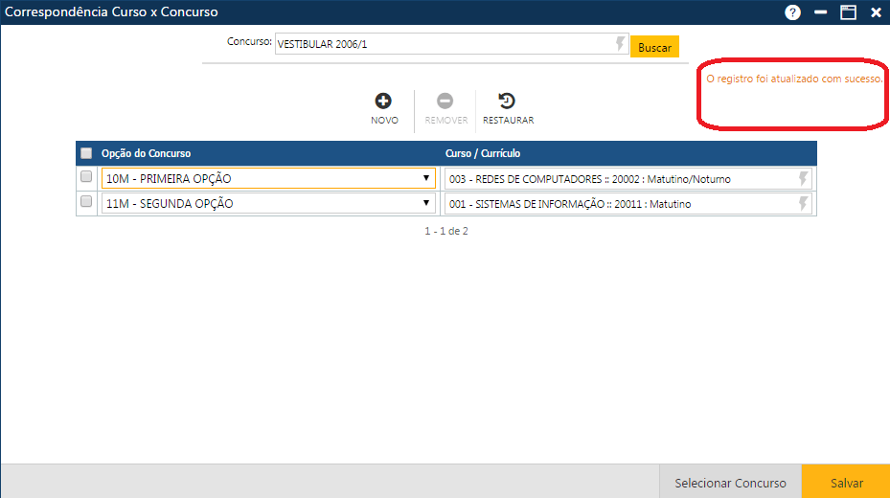Click the Salvar button
The image size is (890, 498).
point(846,483)
